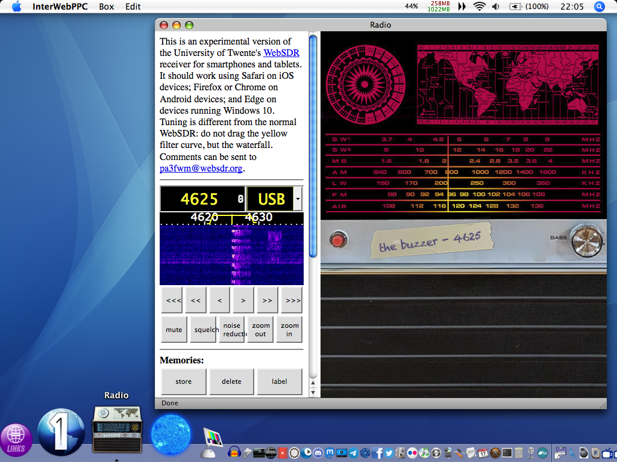The height and width of the screenshot is (462, 617).
Task: Click the Wi-Fi status menu bar icon
Action: click(x=479, y=6)
